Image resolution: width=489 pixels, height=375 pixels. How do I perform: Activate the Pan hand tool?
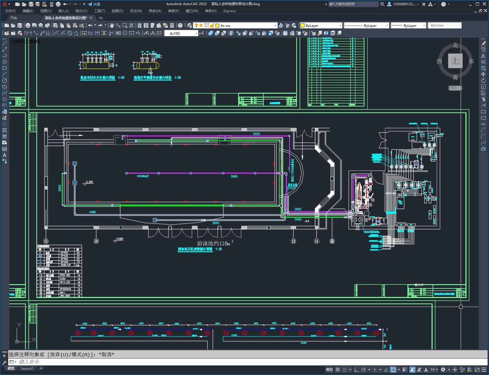(x=112, y=25)
